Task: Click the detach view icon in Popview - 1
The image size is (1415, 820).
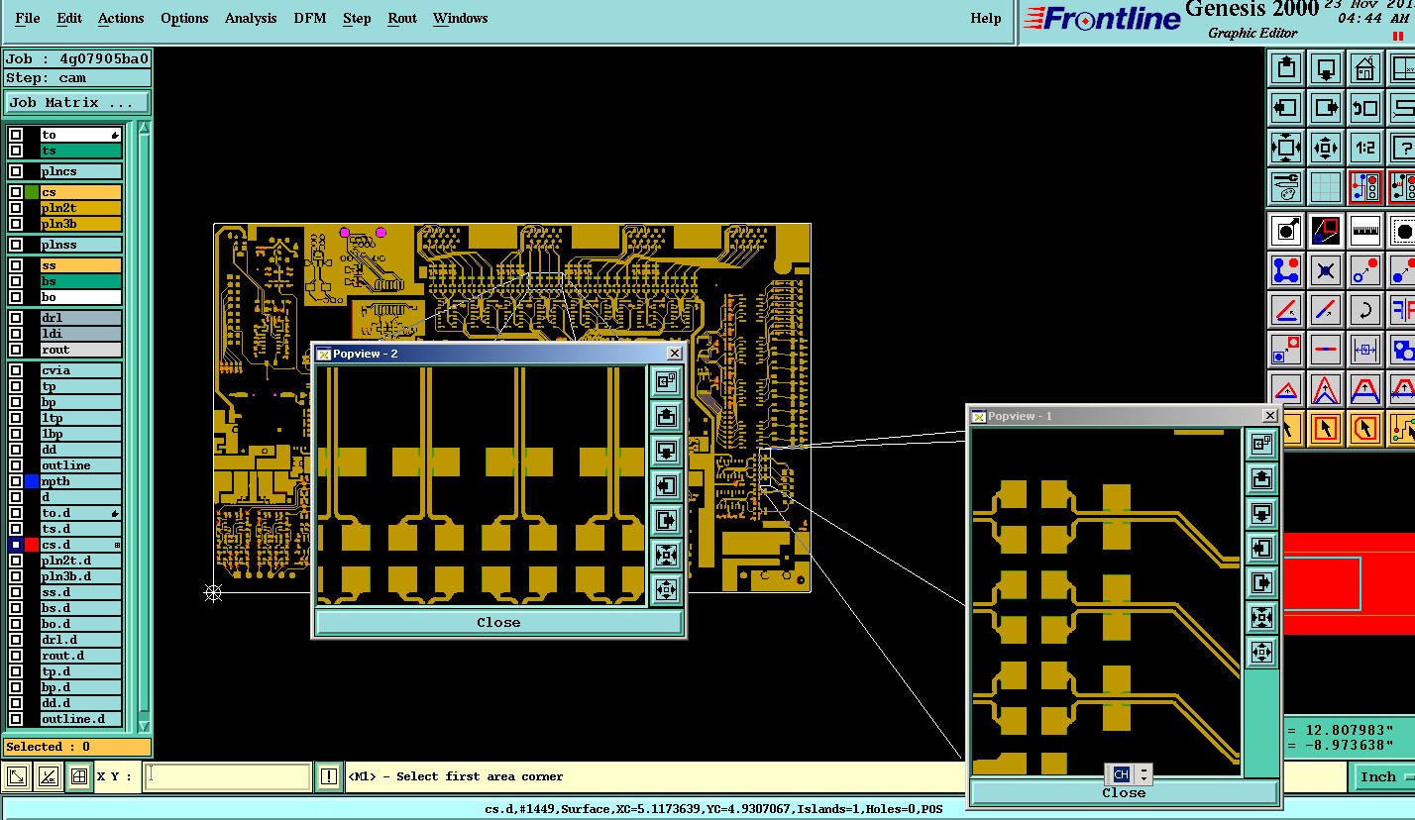Action: 1261,444
